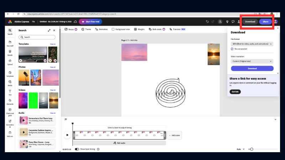This screenshot has width=285, height=160.
Task: Click the Share button
Action: click(x=265, y=22)
